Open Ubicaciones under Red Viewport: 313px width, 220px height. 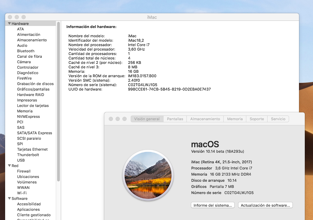[x=28, y=177]
